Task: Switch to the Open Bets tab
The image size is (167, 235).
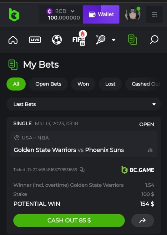Action: point(48,84)
